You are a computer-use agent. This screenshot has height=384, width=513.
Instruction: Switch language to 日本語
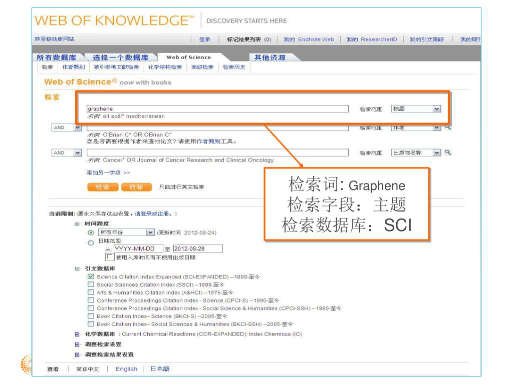(x=160, y=368)
